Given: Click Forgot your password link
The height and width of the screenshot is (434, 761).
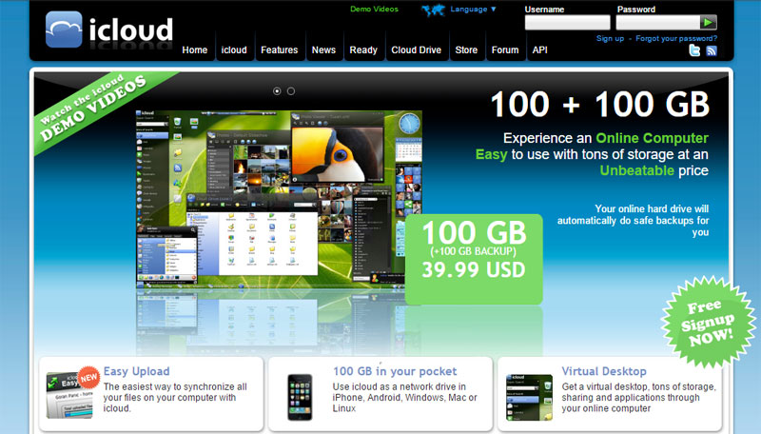Looking at the screenshot, I should coord(676,38).
